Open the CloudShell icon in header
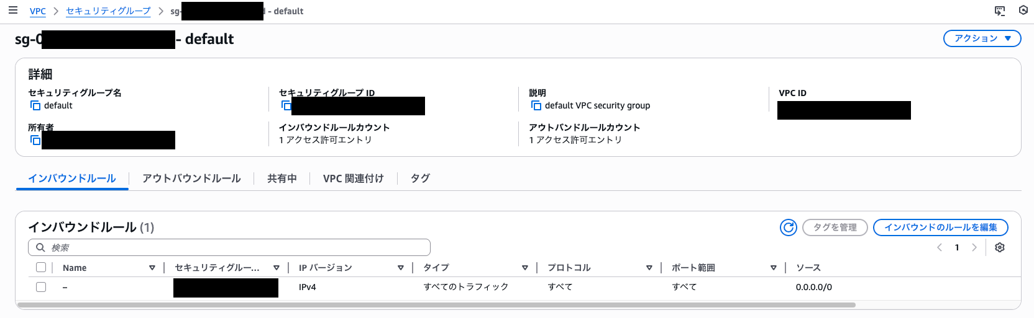The width and height of the screenshot is (1034, 318). pyautogui.click(x=1000, y=11)
